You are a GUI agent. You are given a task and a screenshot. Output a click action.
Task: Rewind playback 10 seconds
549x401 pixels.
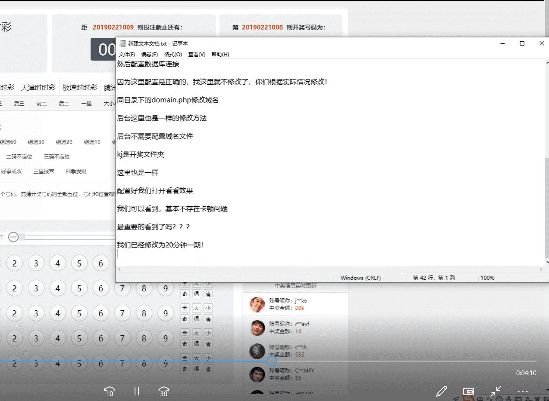click(x=110, y=392)
